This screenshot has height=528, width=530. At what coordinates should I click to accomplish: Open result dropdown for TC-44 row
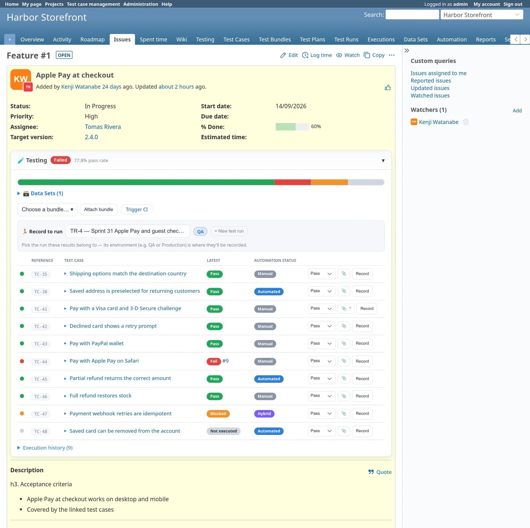click(x=321, y=361)
